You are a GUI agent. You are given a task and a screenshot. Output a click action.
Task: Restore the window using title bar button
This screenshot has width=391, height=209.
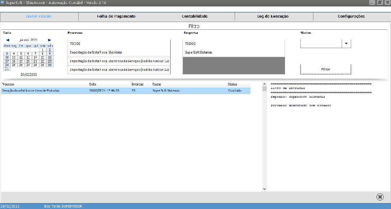380,3
